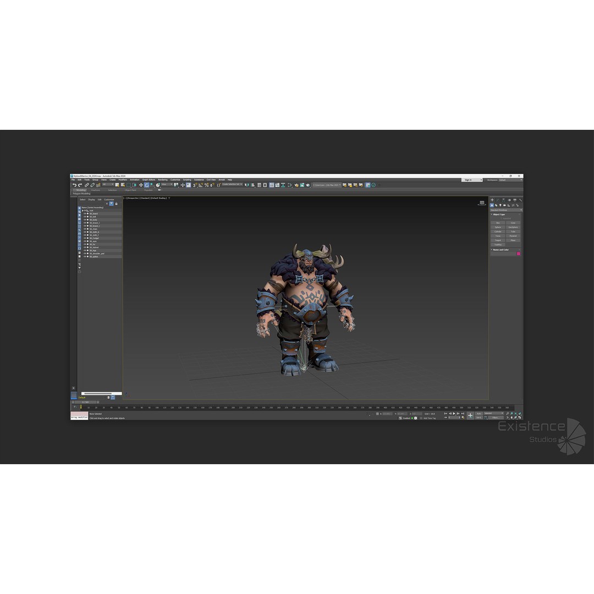The height and width of the screenshot is (594, 594).
Task: Toggle the 3D Snaps icon
Action: (x=195, y=185)
